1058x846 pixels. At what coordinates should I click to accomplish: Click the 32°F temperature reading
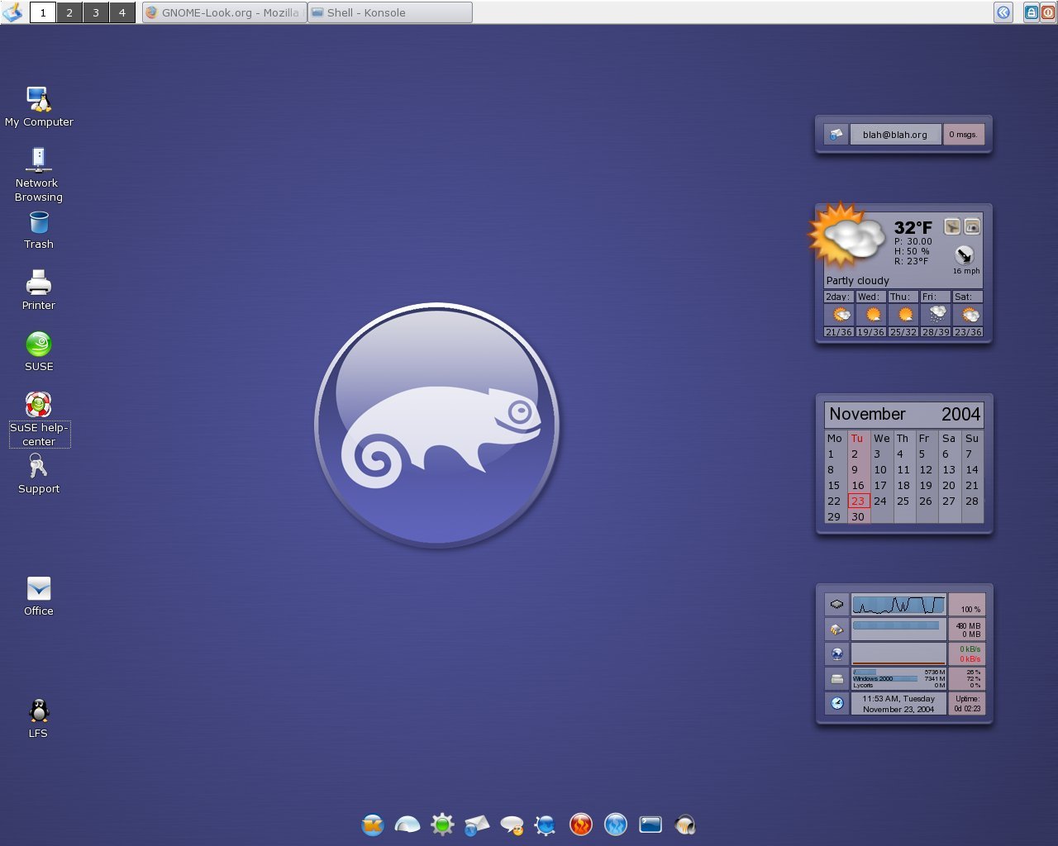[x=913, y=227]
